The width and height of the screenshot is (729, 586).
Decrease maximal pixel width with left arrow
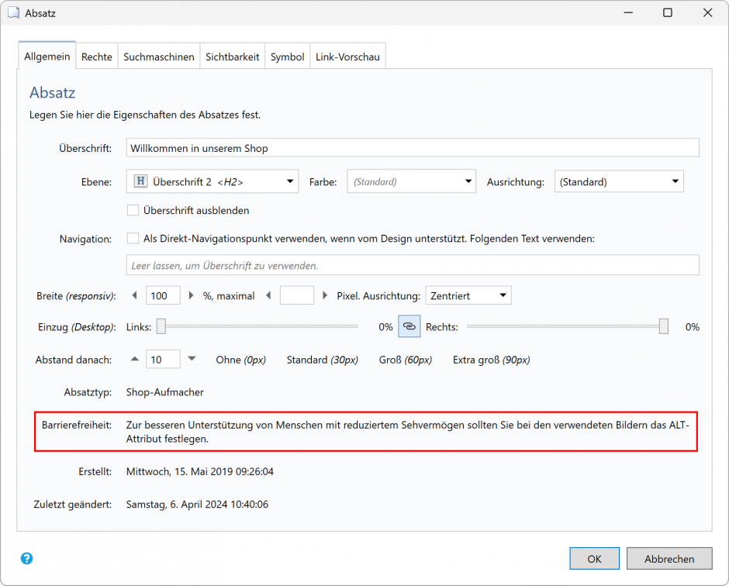268,295
